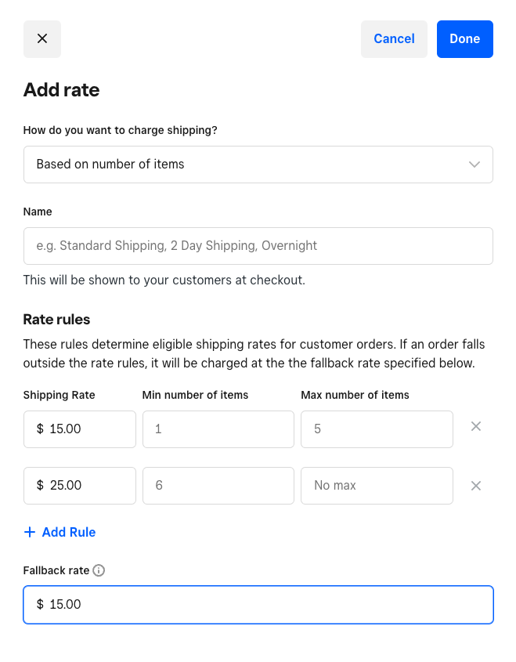Click first rule's min number of items field
The width and height of the screenshot is (516, 662).
point(218,429)
